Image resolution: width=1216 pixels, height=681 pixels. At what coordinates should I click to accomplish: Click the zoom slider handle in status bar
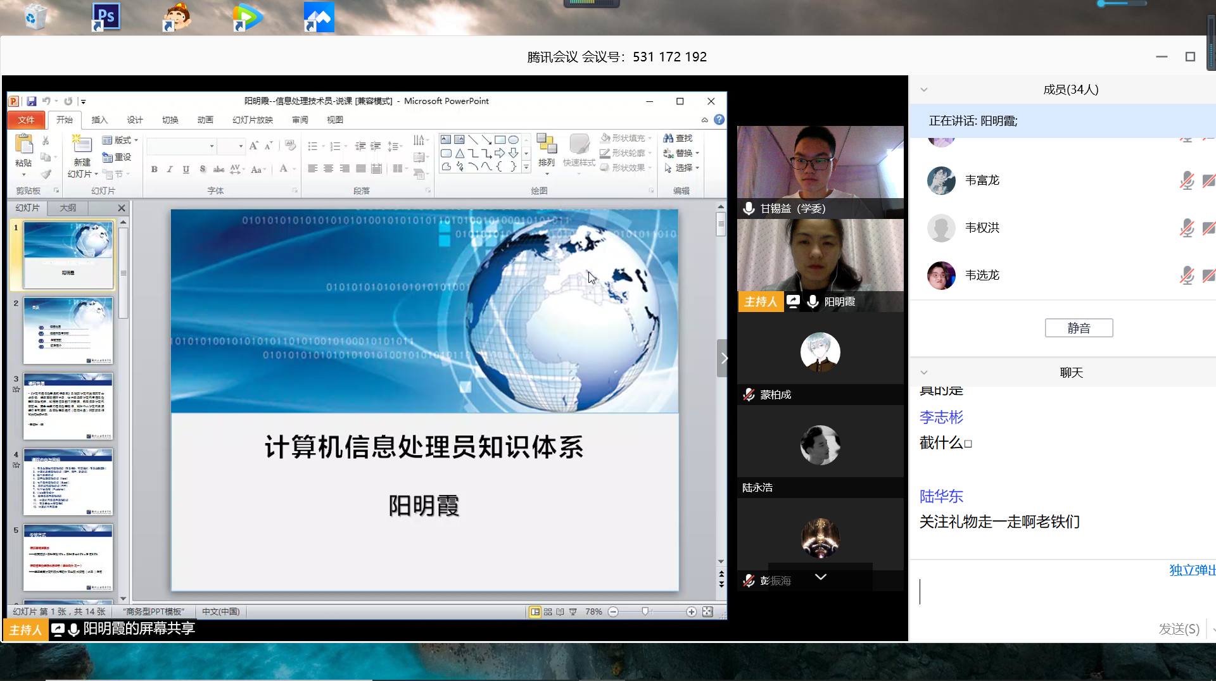[645, 612]
